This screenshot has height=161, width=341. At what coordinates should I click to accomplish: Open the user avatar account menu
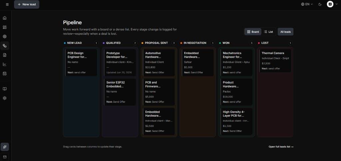coord(332,4)
